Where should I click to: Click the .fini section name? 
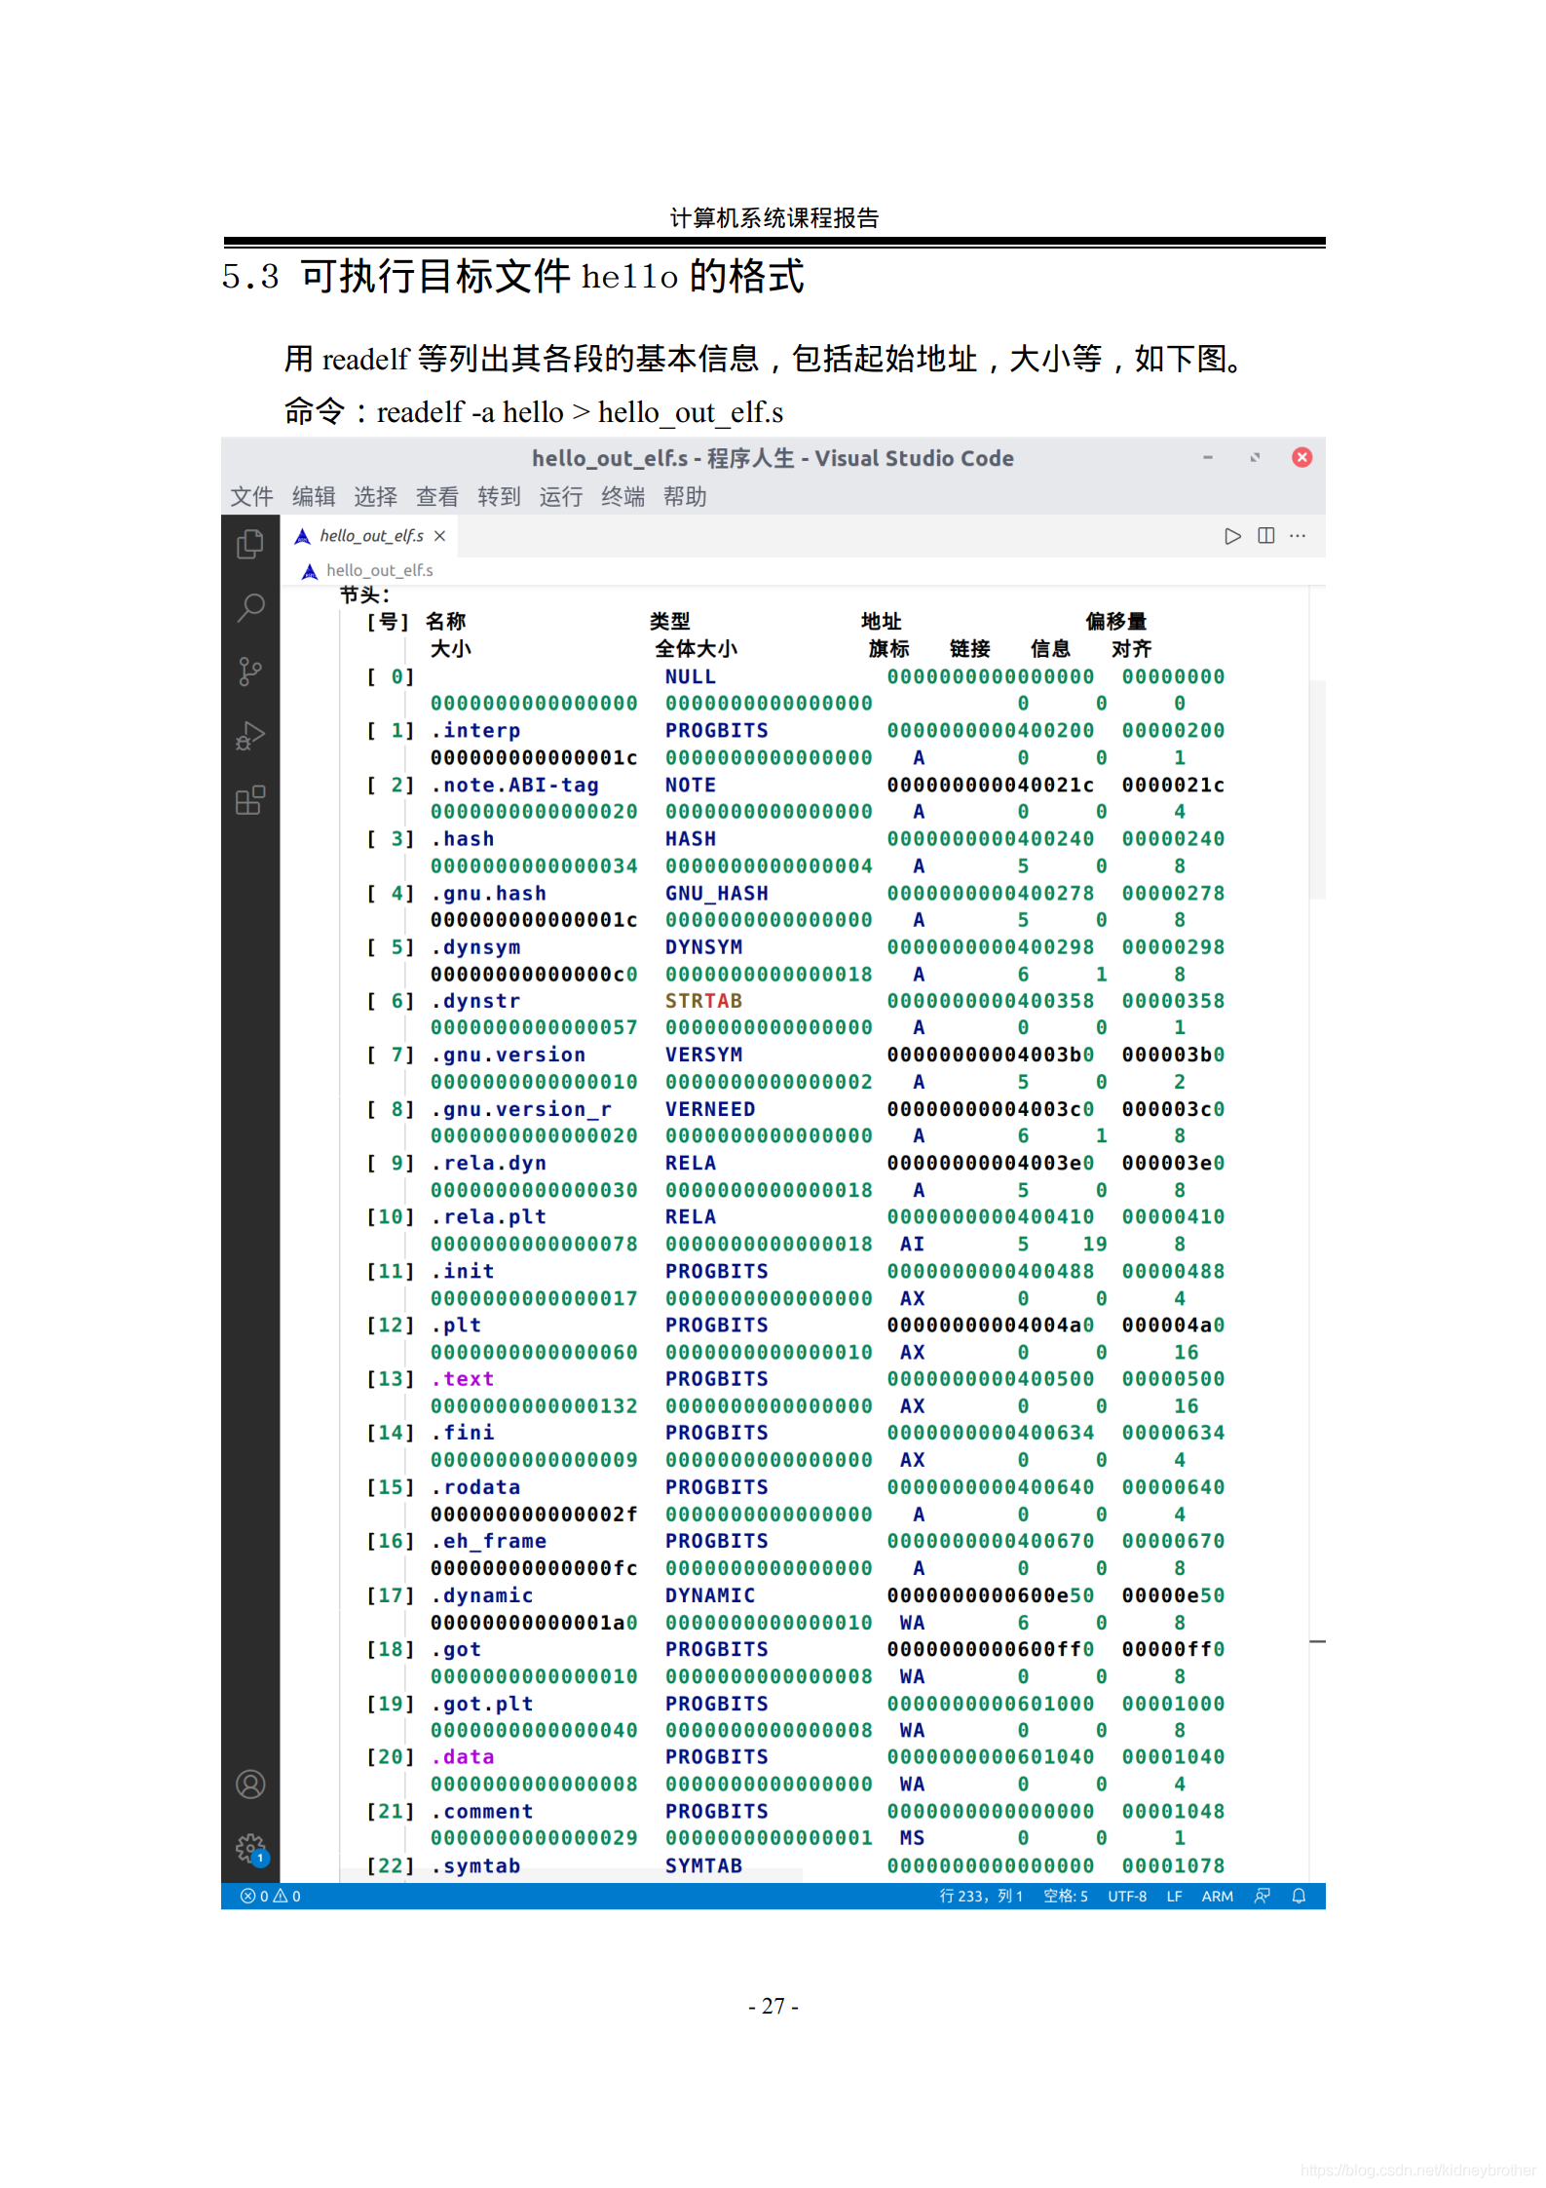(x=463, y=1433)
